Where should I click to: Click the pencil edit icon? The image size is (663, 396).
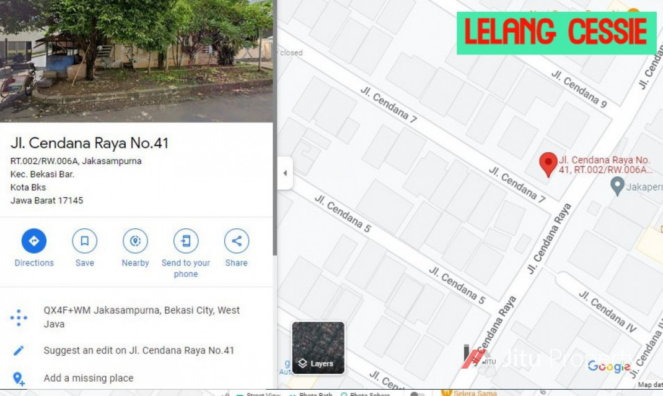19,350
